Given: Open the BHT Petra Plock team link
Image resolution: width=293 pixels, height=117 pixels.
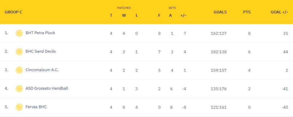Looking at the screenshot, I should tap(40, 33).
